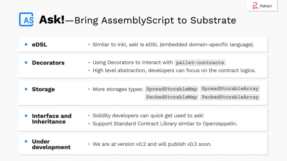Click the blue bullet beside Storage
Image resolution: width=287 pixels, height=161 pixels.
26,89
